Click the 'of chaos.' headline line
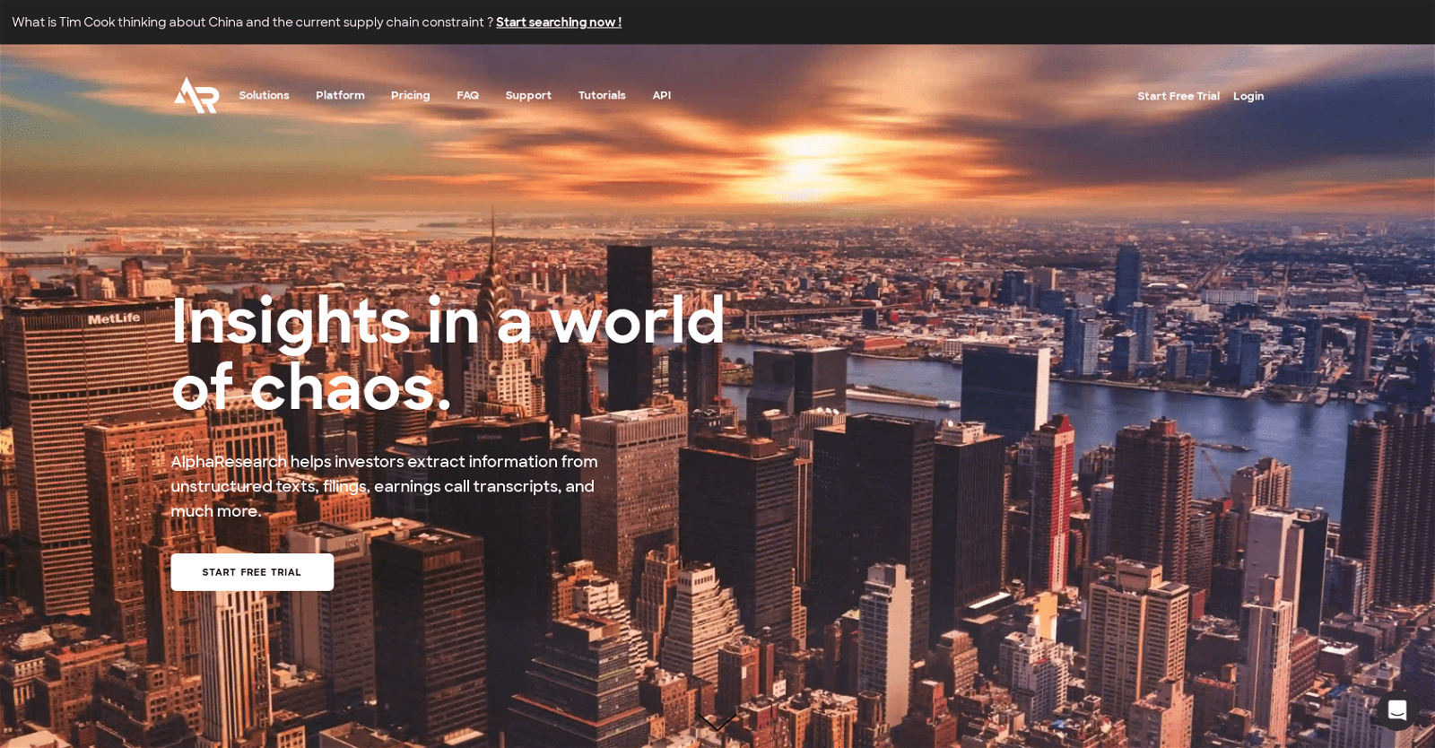The image size is (1435, 748). [x=311, y=387]
